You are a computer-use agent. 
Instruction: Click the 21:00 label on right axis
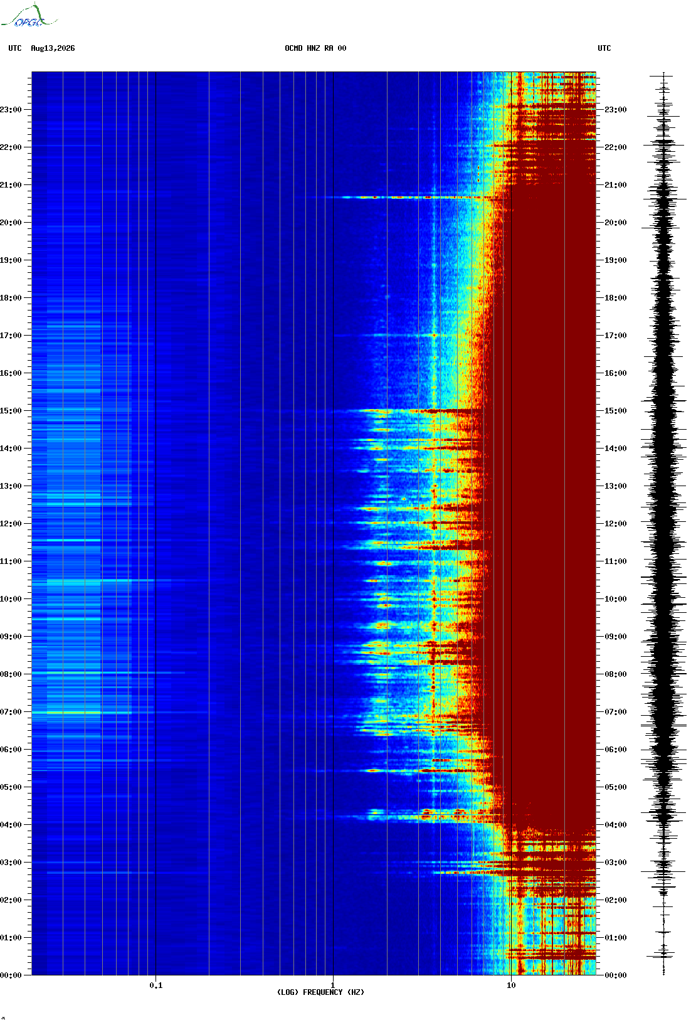point(615,185)
